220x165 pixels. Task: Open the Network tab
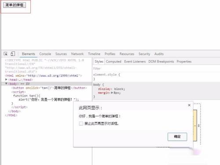pos(77,54)
